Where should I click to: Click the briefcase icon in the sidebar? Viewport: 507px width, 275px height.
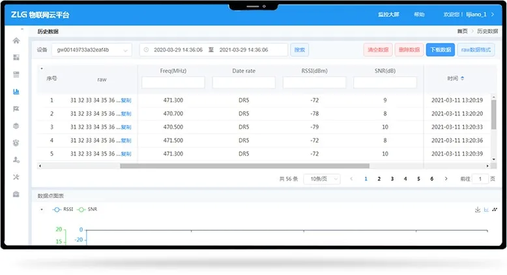coord(16,194)
